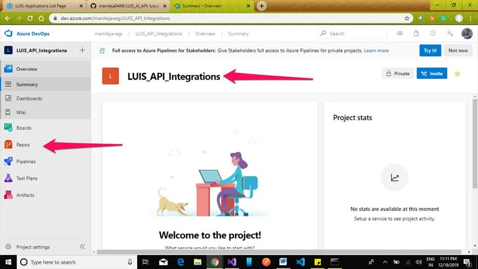This screenshot has height=269, width=478.
Task: Click the browser home icon
Action: pos(41,19)
